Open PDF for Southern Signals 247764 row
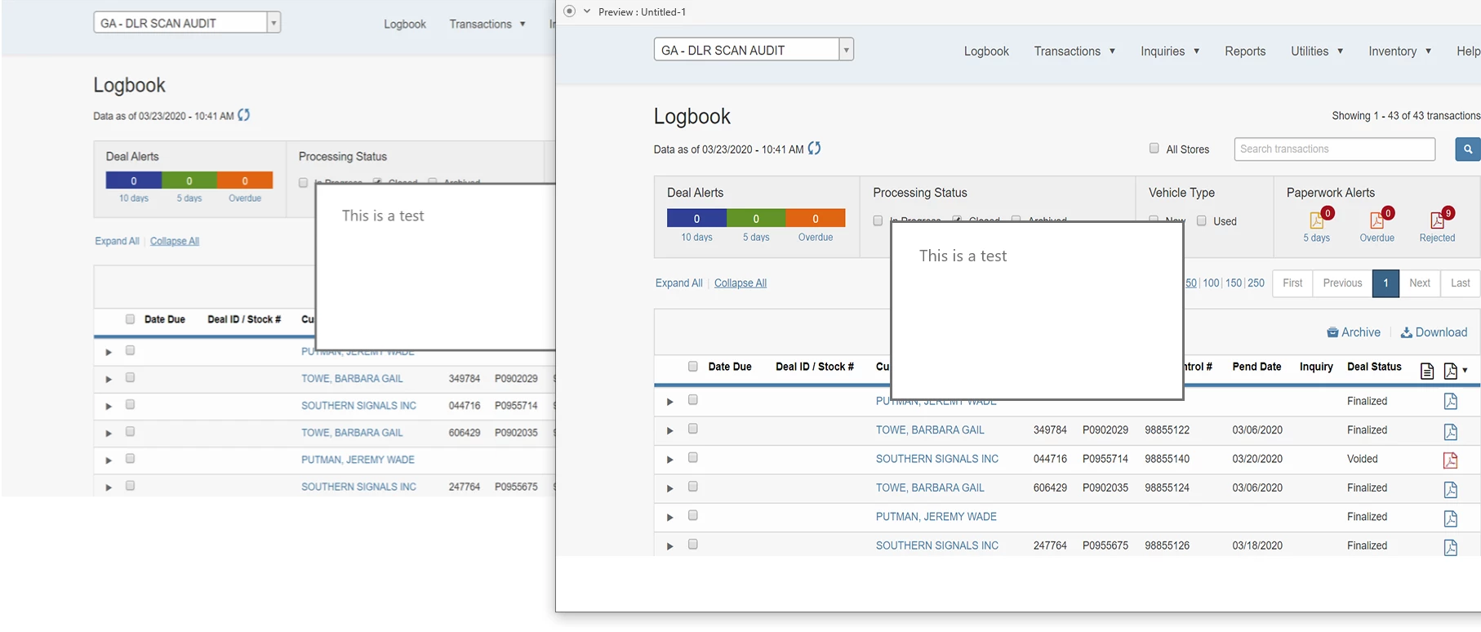This screenshot has width=1481, height=632. pyautogui.click(x=1450, y=547)
